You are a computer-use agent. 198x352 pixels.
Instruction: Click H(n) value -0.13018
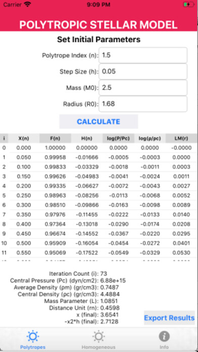coord(86,224)
